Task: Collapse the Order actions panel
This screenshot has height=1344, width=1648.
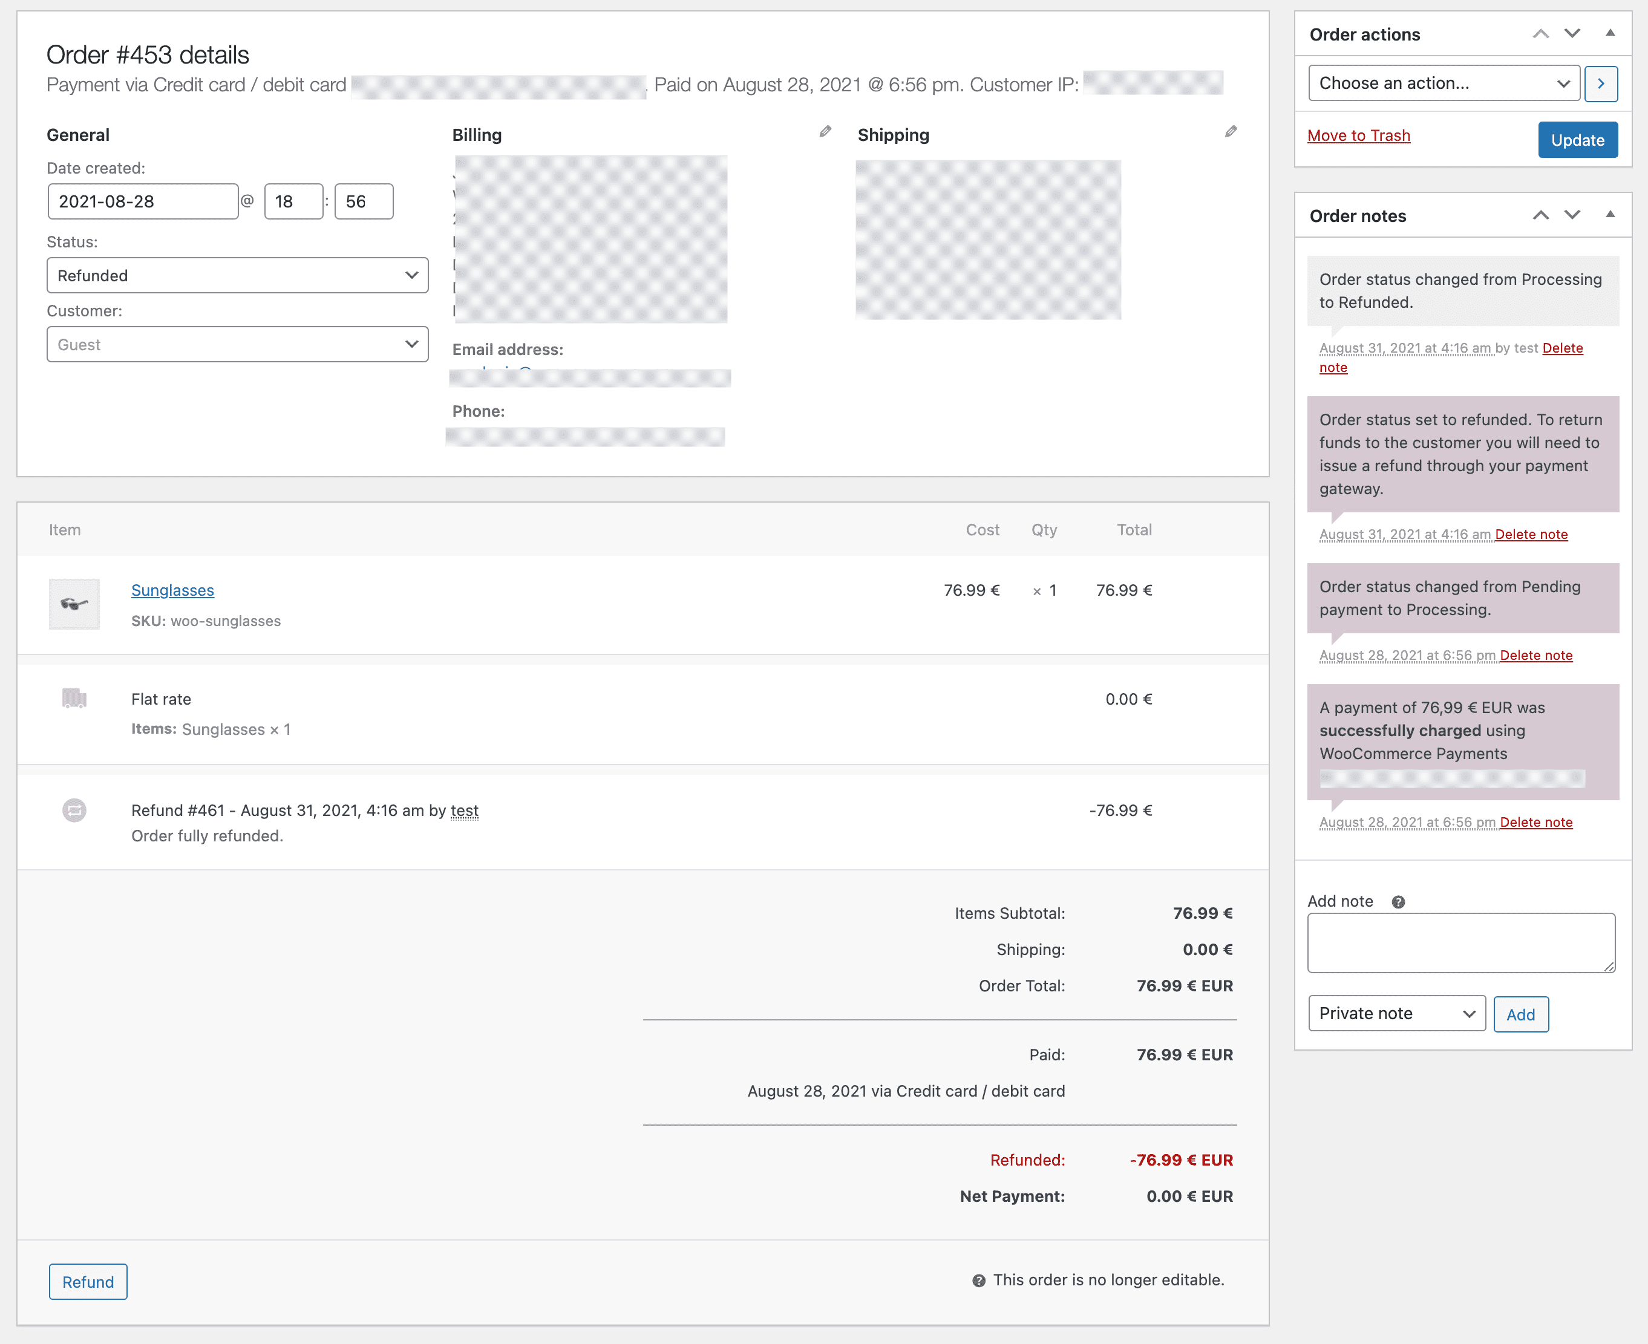Action: (x=1610, y=33)
